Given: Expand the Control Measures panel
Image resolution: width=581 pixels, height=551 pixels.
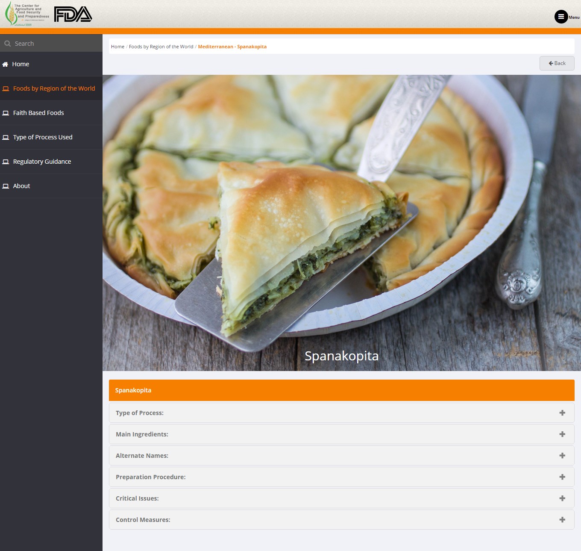Looking at the screenshot, I should [342, 520].
